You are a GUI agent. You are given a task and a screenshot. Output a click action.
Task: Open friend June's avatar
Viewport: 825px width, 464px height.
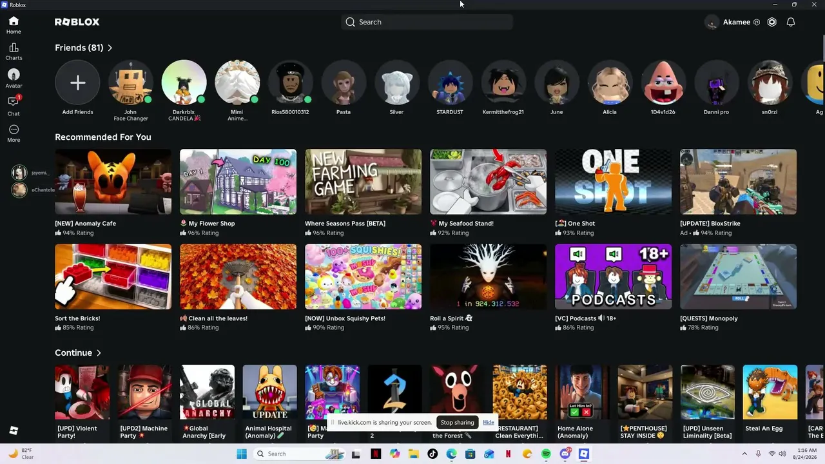(x=556, y=82)
